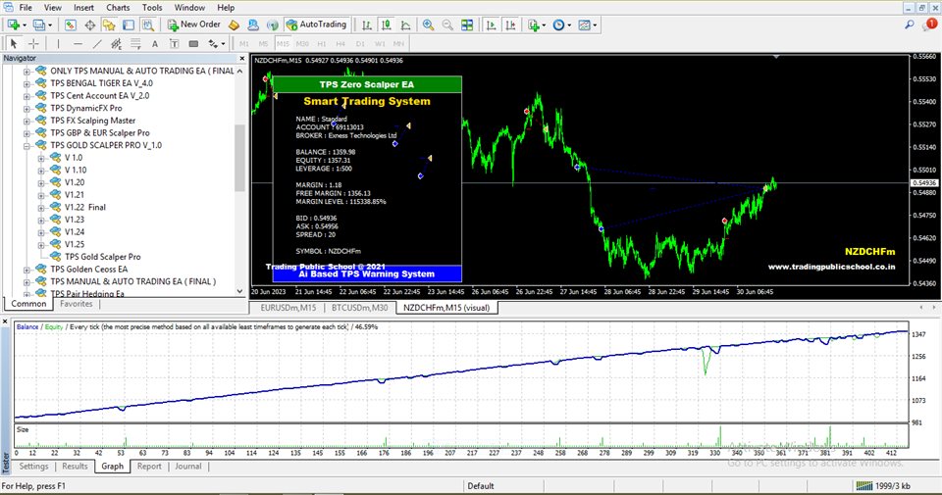Select the M15 timeframe

click(283, 44)
